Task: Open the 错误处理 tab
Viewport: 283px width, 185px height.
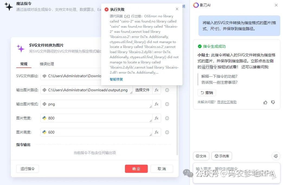Action: pos(47,64)
